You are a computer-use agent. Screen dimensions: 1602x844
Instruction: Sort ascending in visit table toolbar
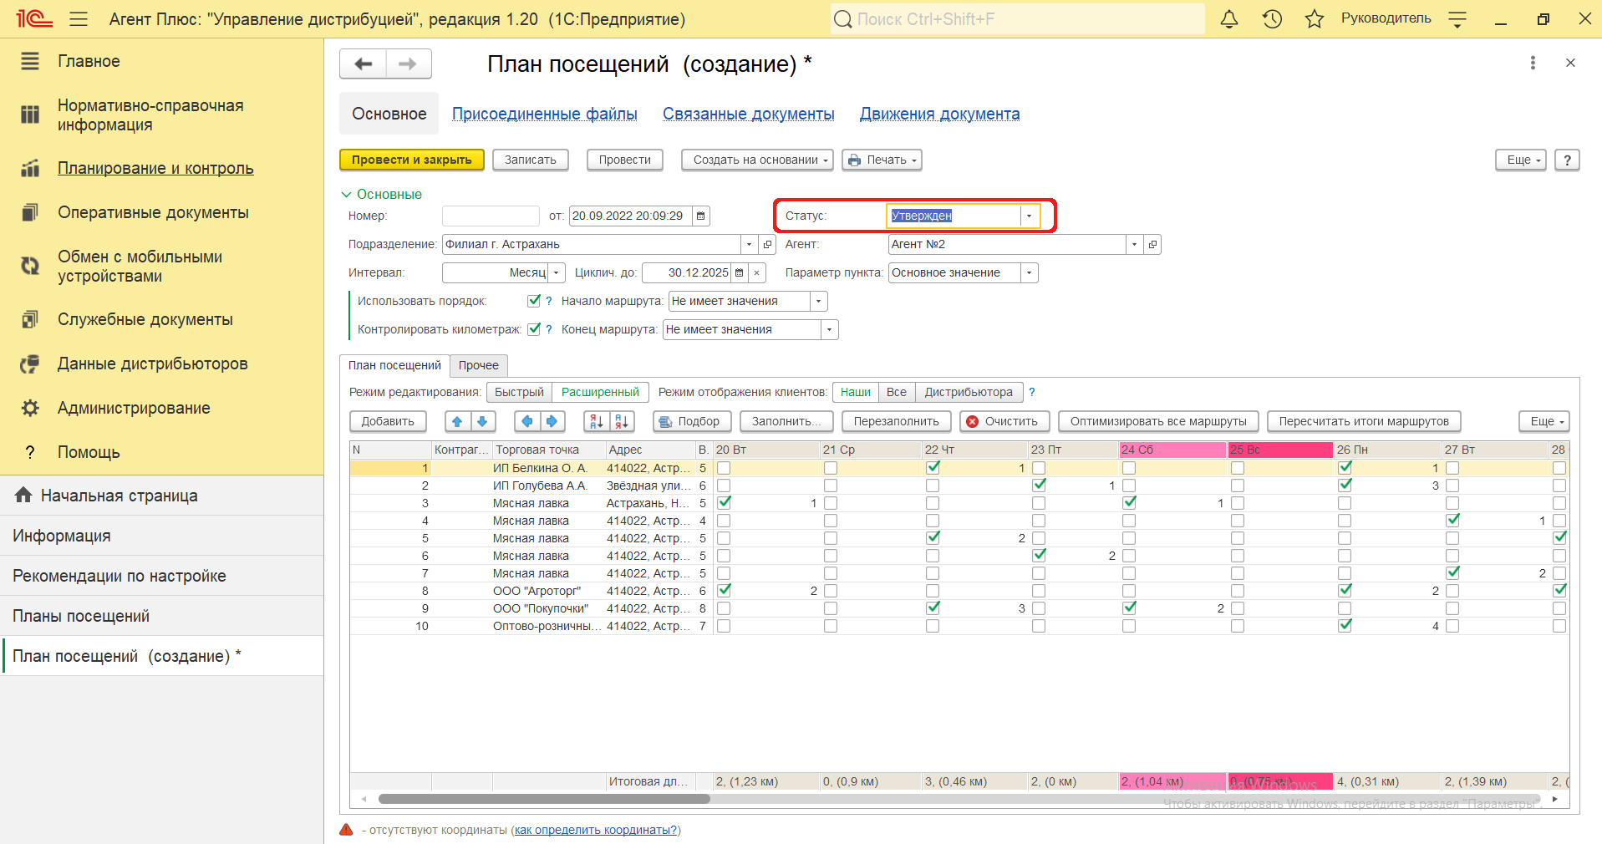[x=596, y=421]
